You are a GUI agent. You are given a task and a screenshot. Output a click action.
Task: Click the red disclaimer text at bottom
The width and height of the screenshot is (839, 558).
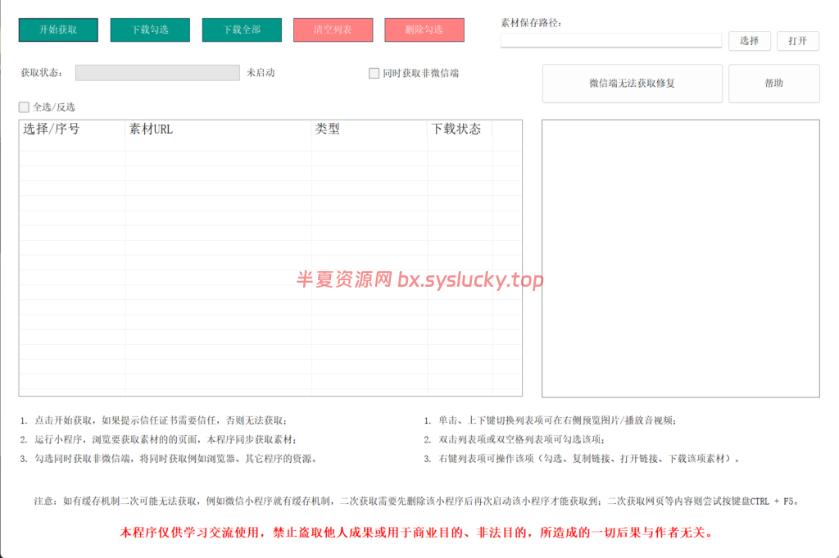416,533
